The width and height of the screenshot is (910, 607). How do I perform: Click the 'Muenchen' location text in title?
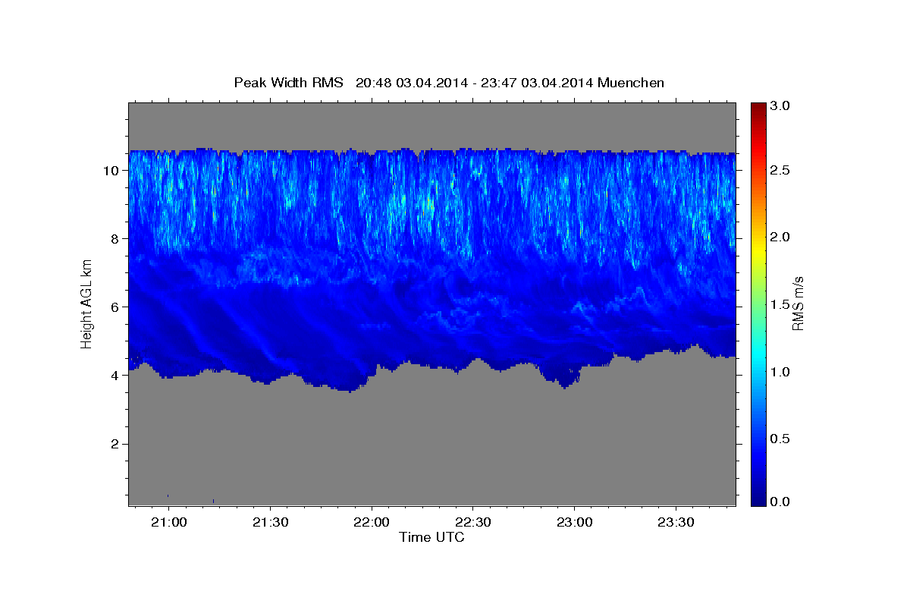[631, 83]
